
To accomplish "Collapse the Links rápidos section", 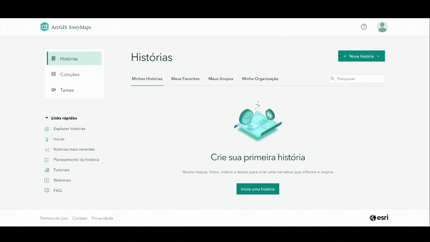I will [47, 118].
